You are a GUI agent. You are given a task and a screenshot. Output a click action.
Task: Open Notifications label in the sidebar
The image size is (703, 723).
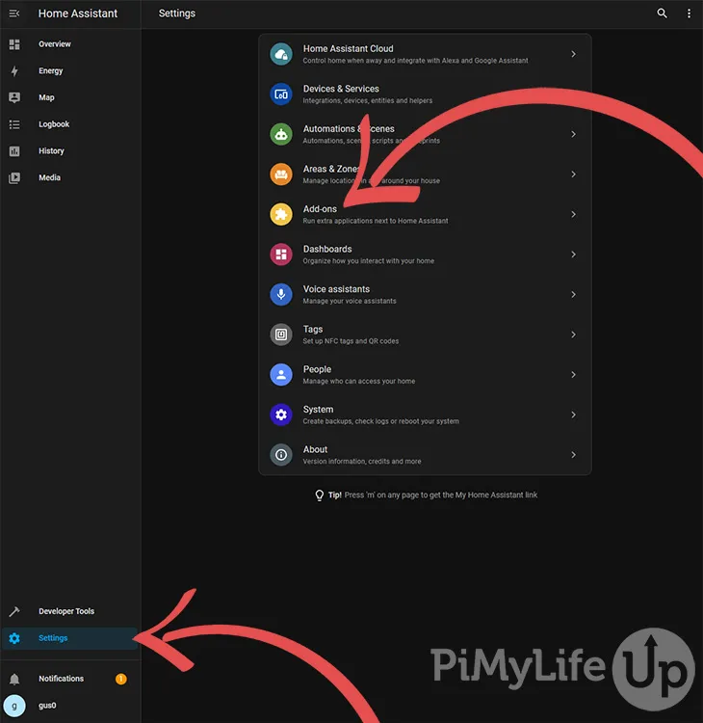[62, 679]
